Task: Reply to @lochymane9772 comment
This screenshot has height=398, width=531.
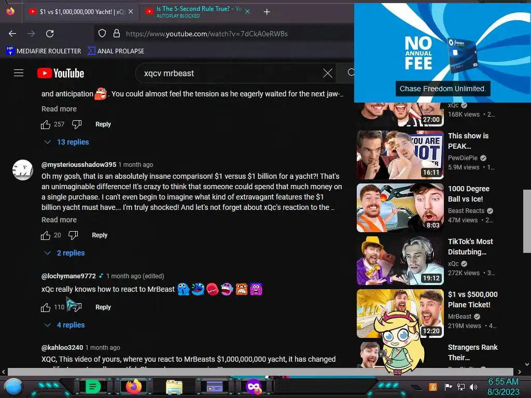Action: (x=103, y=307)
